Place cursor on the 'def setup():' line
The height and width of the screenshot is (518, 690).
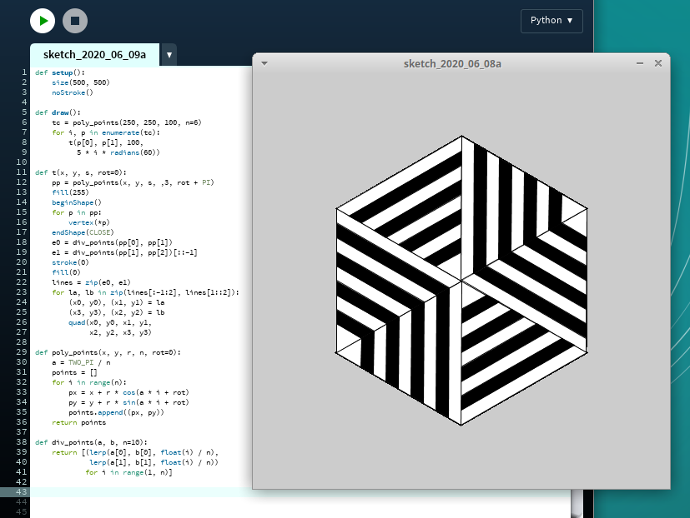pos(60,72)
